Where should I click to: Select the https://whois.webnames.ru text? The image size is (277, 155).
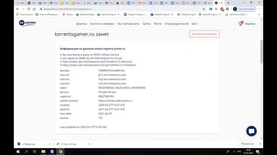click(x=116, y=101)
